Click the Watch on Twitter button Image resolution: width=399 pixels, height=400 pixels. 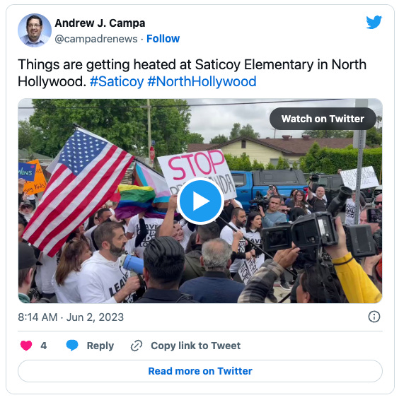pos(323,119)
